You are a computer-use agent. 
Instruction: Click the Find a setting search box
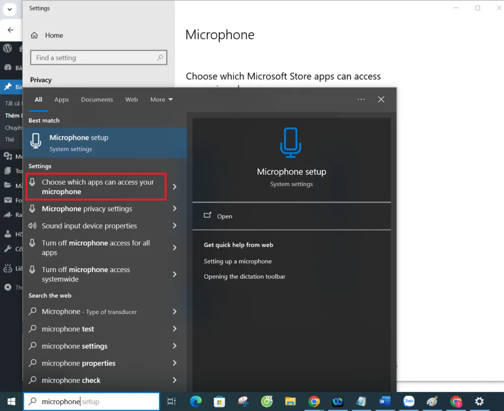pyautogui.click(x=98, y=57)
